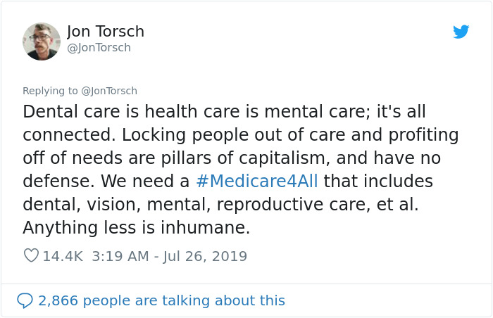Viewport: 493px width, 318px height.
Task: Click the Twitter bird logo
Action: click(461, 32)
